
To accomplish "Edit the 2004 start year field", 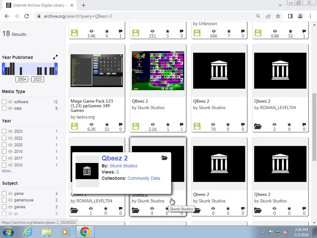I will tap(22, 79).
